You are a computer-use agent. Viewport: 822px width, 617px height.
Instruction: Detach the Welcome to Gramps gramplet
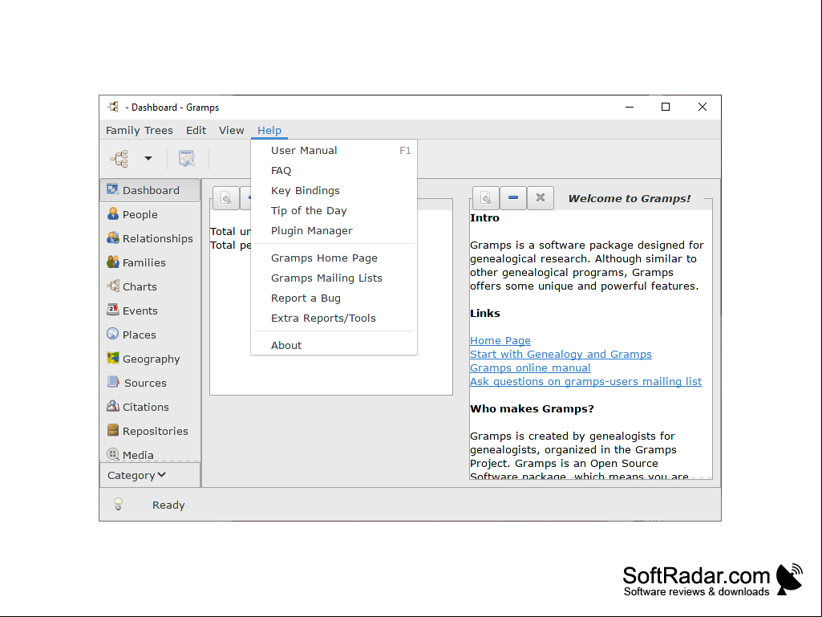tap(486, 198)
